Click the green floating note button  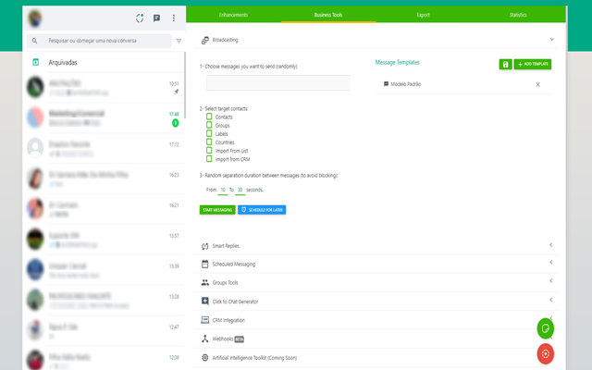[546, 328]
